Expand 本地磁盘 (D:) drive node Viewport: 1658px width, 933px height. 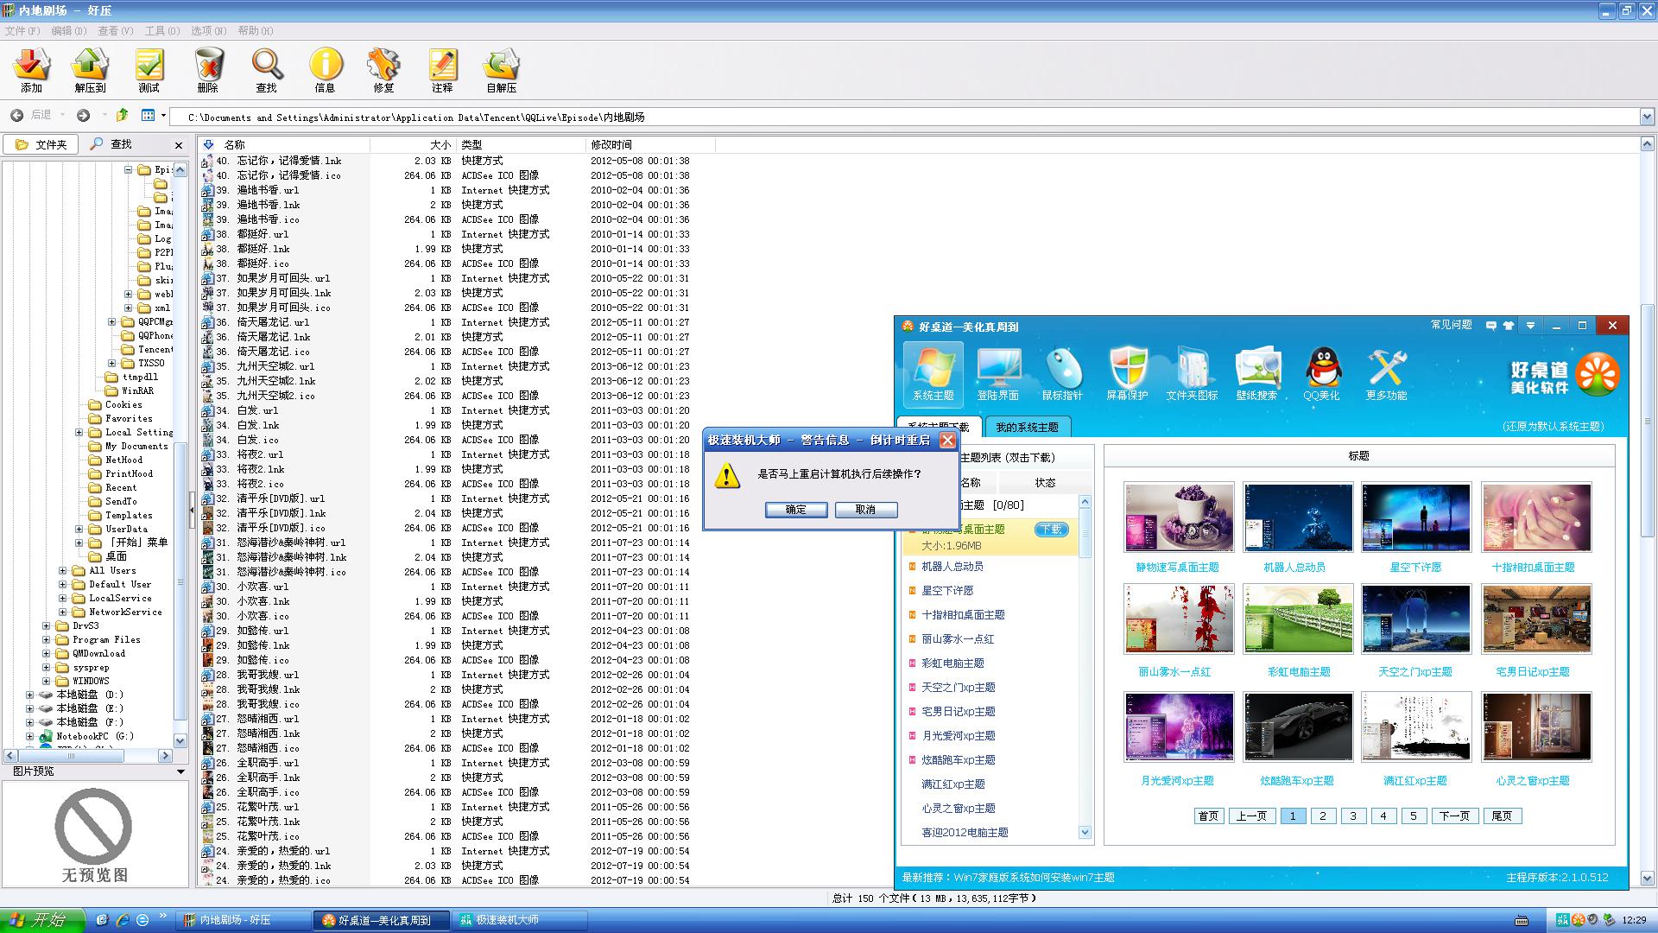(29, 695)
